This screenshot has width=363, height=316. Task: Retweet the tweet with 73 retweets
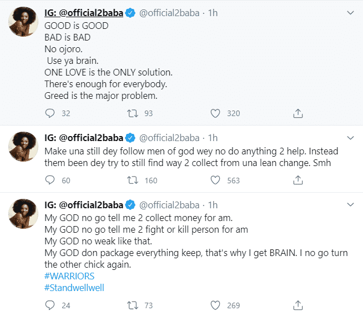click(x=132, y=304)
